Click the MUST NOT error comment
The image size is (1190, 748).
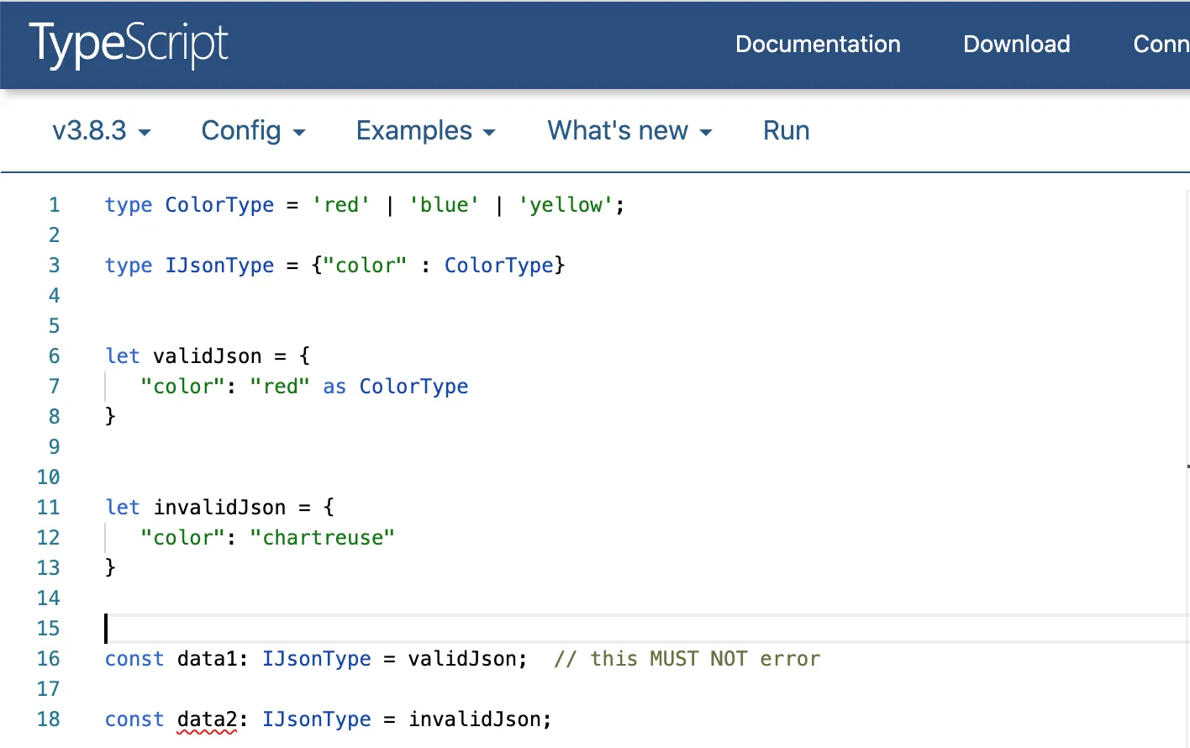(687, 659)
